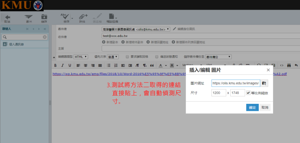Align text right in editor
Image resolution: width=300 pixels, height=143 pixels.
[93, 65]
